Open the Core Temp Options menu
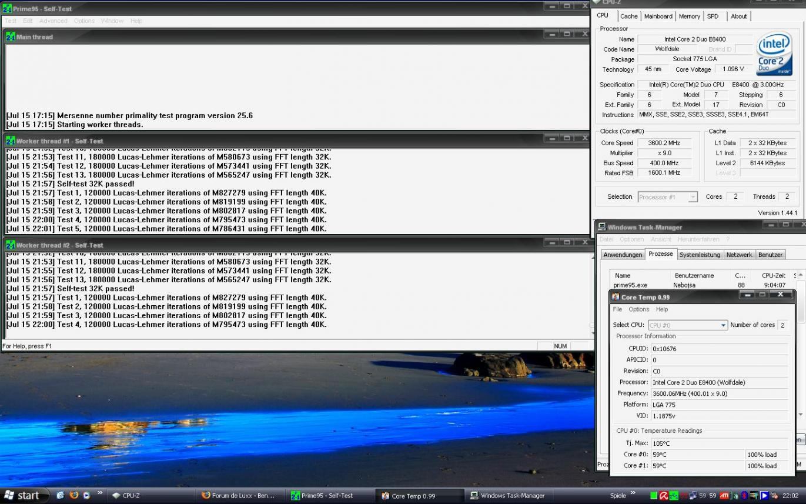806x504 pixels. pyautogui.click(x=638, y=309)
